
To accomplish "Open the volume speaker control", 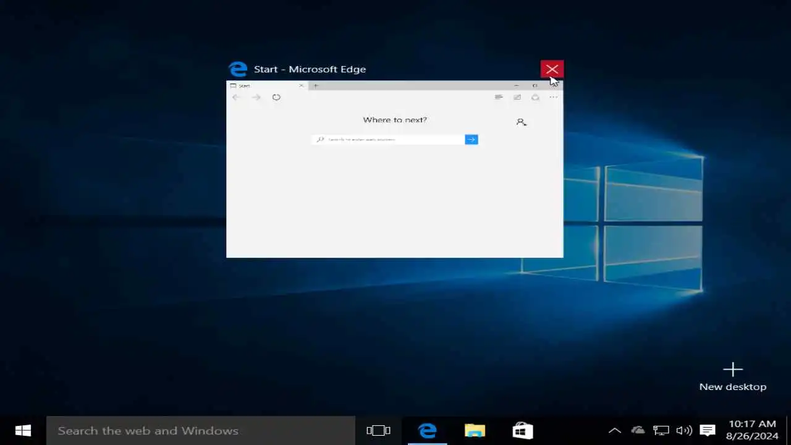I will [x=684, y=431].
